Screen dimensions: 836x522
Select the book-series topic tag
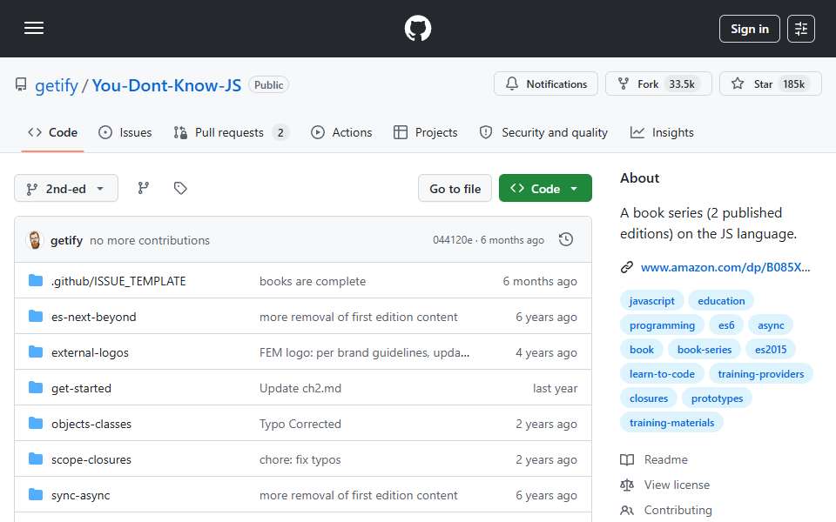[705, 350]
